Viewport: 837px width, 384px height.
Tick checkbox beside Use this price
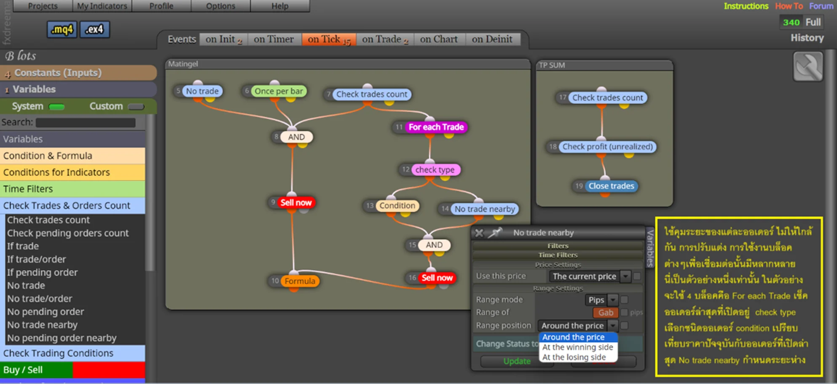point(637,277)
